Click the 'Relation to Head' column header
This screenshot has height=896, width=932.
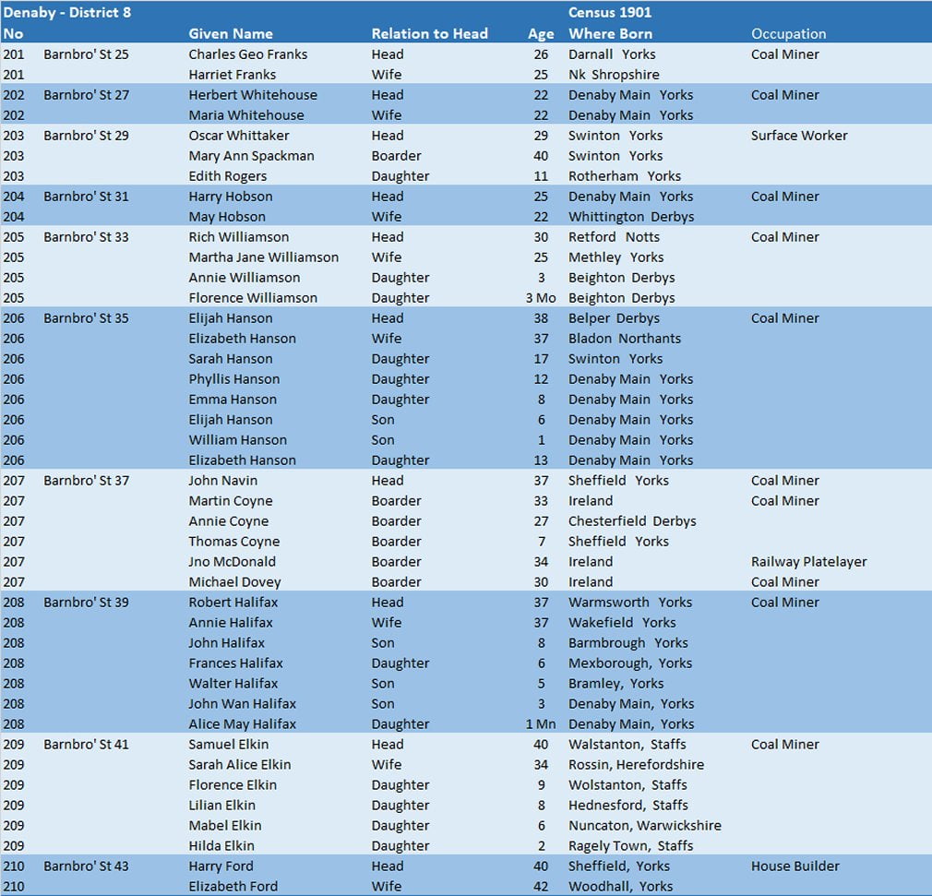tap(429, 34)
